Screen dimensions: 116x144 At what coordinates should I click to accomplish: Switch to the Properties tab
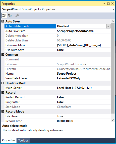pyautogui.click(x=8, y=140)
